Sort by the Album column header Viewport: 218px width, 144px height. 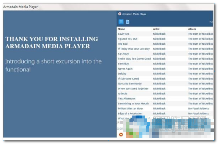coord(192,29)
